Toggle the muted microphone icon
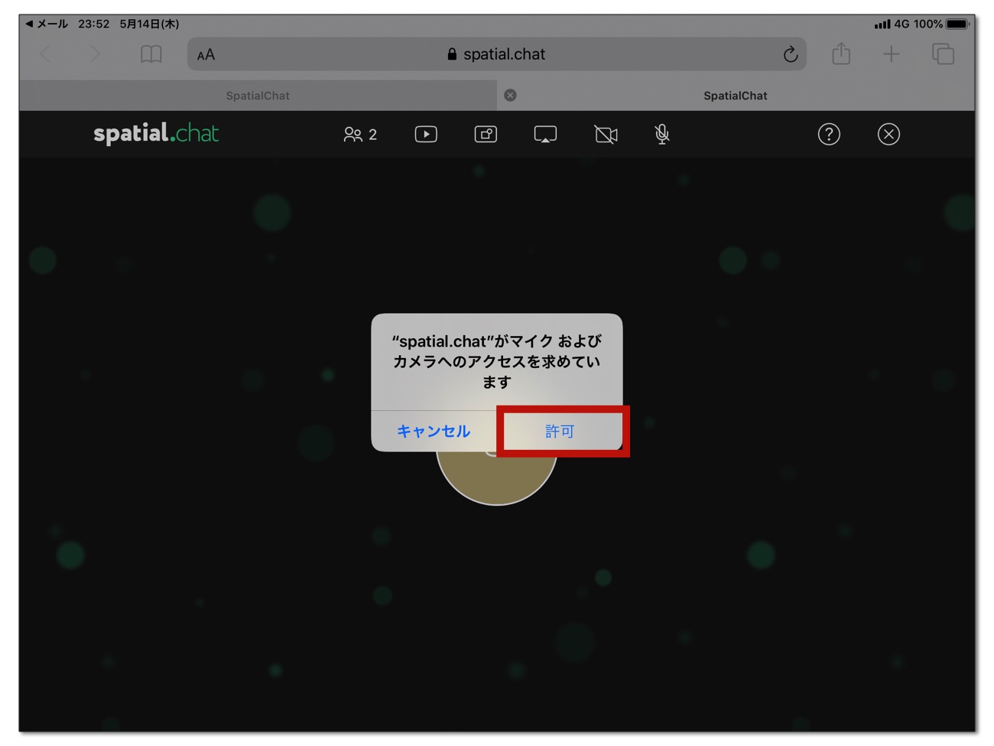The width and height of the screenshot is (994, 746). [662, 135]
